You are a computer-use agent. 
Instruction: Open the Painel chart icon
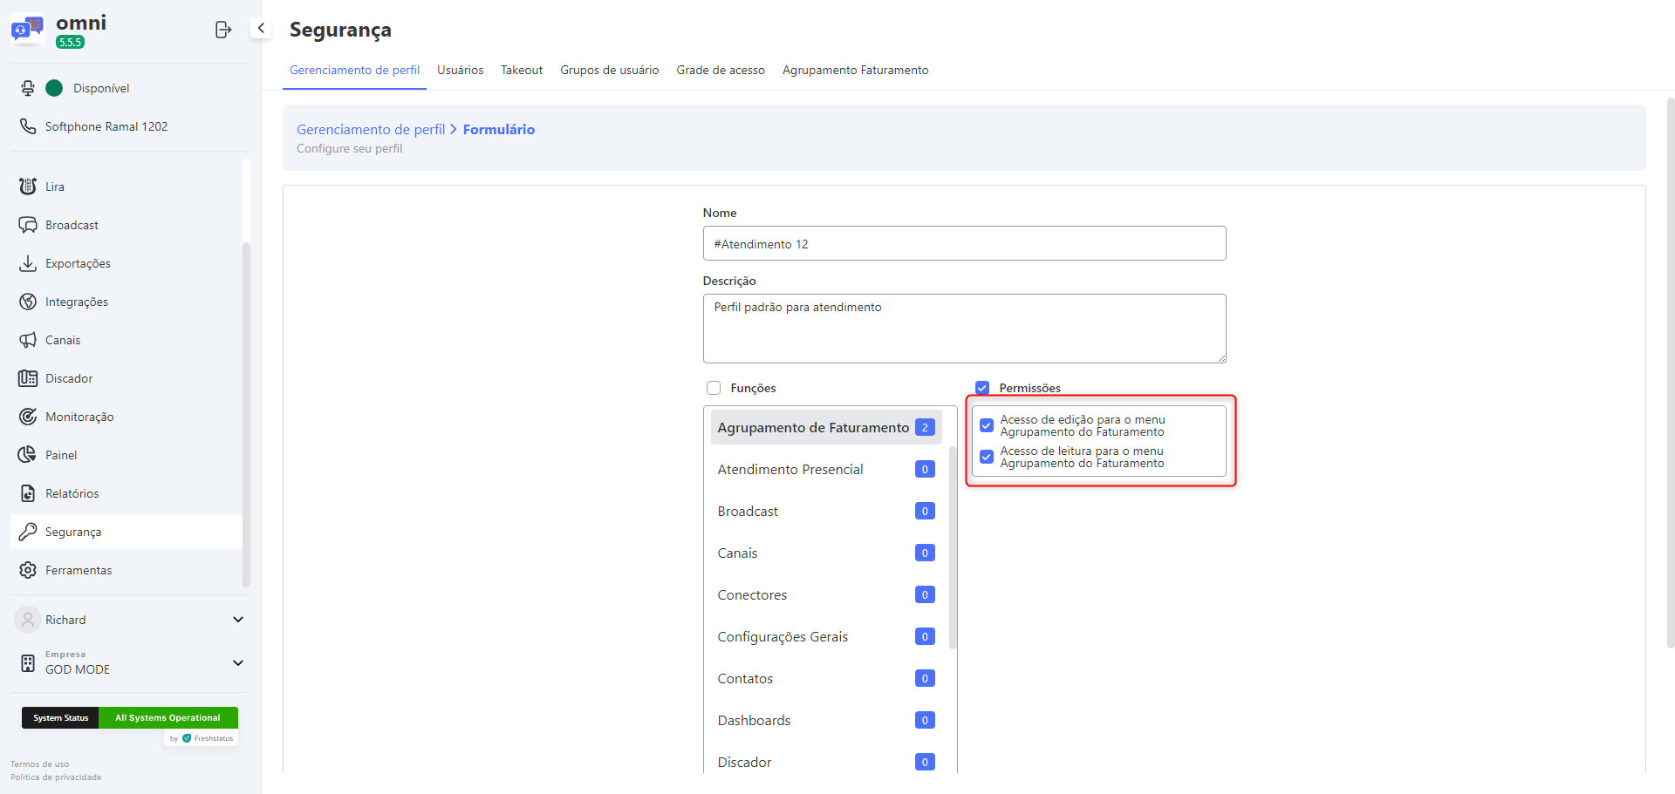point(28,455)
